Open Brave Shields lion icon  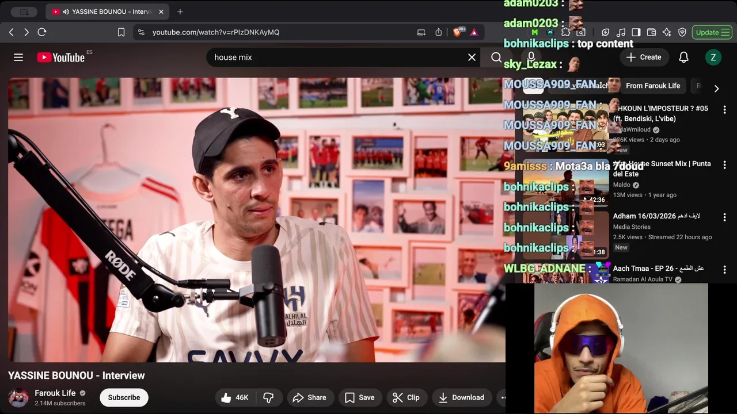(x=458, y=32)
